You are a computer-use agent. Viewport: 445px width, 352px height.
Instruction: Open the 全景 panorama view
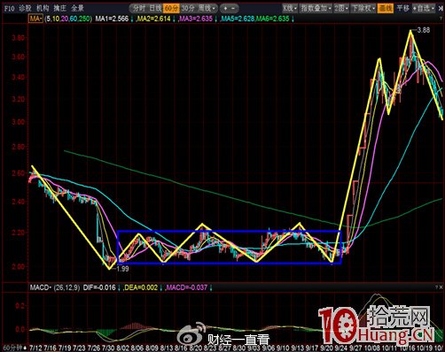pyautogui.click(x=77, y=8)
